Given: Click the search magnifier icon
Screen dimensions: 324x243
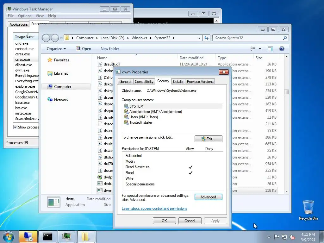Looking at the screenshot, I should (285, 38).
